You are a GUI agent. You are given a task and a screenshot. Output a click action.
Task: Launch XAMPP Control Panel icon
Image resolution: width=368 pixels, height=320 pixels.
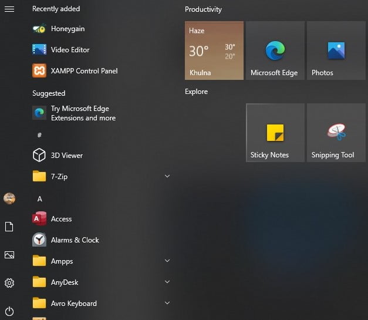(x=39, y=70)
